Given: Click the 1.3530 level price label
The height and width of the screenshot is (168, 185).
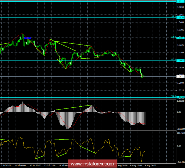Looking at the screenshot, I should pyautogui.click(x=181, y=18).
